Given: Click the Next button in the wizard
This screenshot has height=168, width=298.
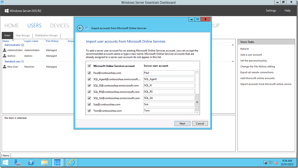Looking at the screenshot, I should (x=182, y=123).
